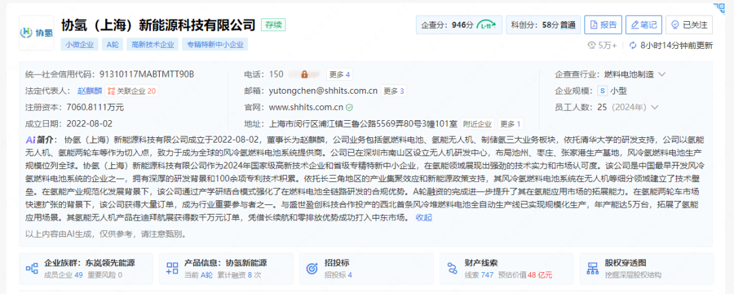Open 关联企业 20 related companies

[132, 91]
